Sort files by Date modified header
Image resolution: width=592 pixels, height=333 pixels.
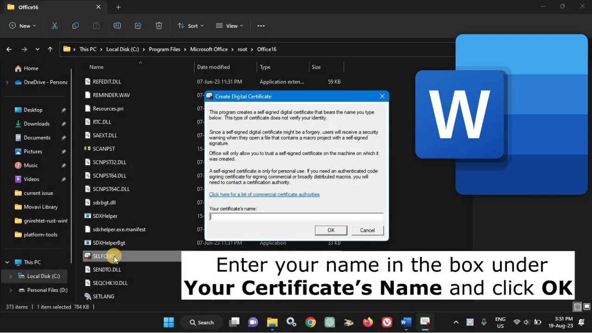tap(213, 67)
